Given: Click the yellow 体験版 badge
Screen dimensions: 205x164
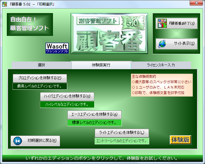Looking at the screenshot, I should click(x=181, y=140).
